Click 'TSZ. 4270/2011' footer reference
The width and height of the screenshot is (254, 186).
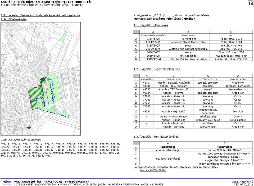click(x=244, y=184)
